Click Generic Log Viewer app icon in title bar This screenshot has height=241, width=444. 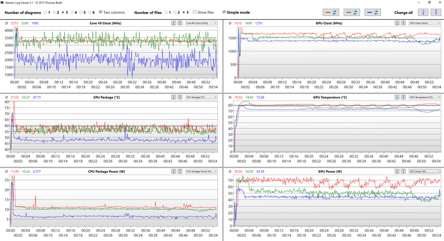[x=2, y=2]
